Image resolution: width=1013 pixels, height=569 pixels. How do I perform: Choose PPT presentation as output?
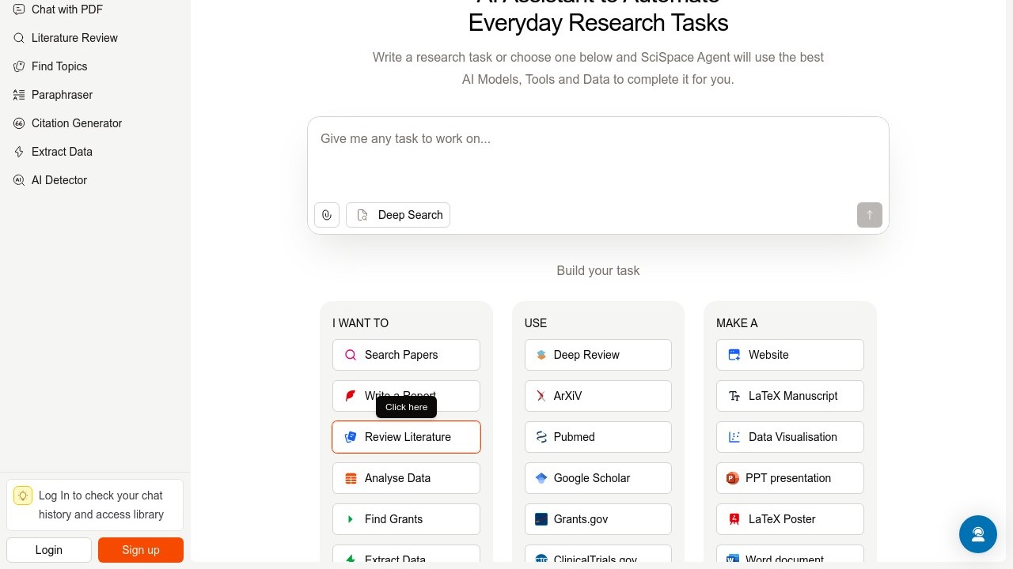click(789, 478)
